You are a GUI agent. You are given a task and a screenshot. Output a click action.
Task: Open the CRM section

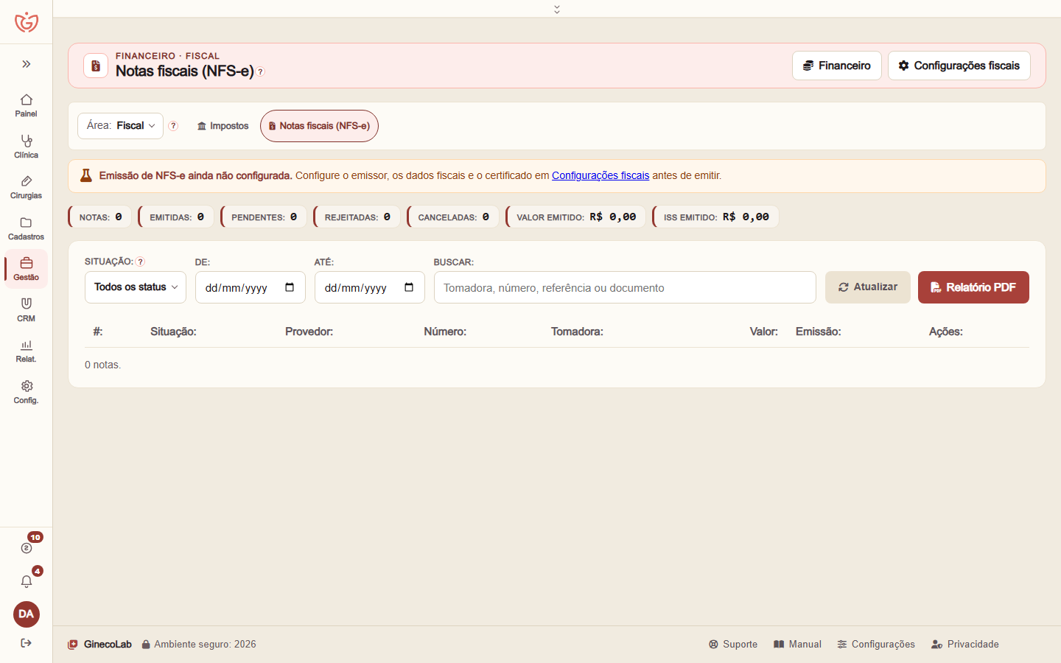[x=27, y=310]
